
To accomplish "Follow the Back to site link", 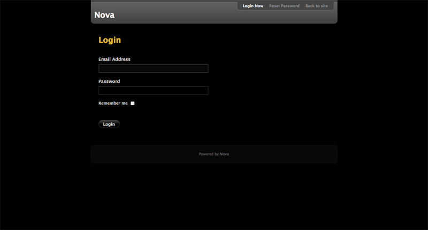I will [316, 6].
